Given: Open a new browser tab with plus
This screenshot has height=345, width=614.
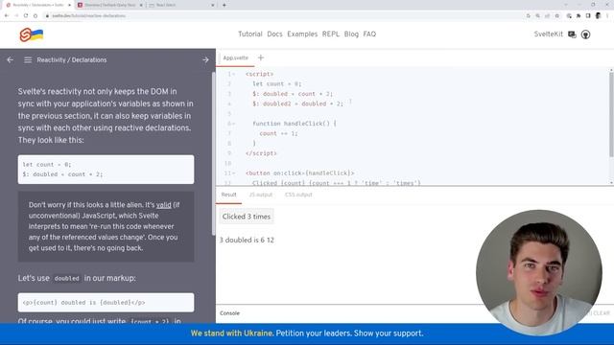Looking at the screenshot, I should [224, 5].
